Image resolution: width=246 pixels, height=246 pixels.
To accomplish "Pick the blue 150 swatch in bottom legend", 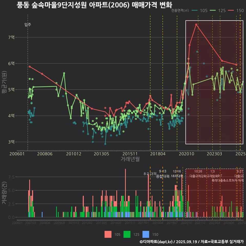I will click(146, 234).
